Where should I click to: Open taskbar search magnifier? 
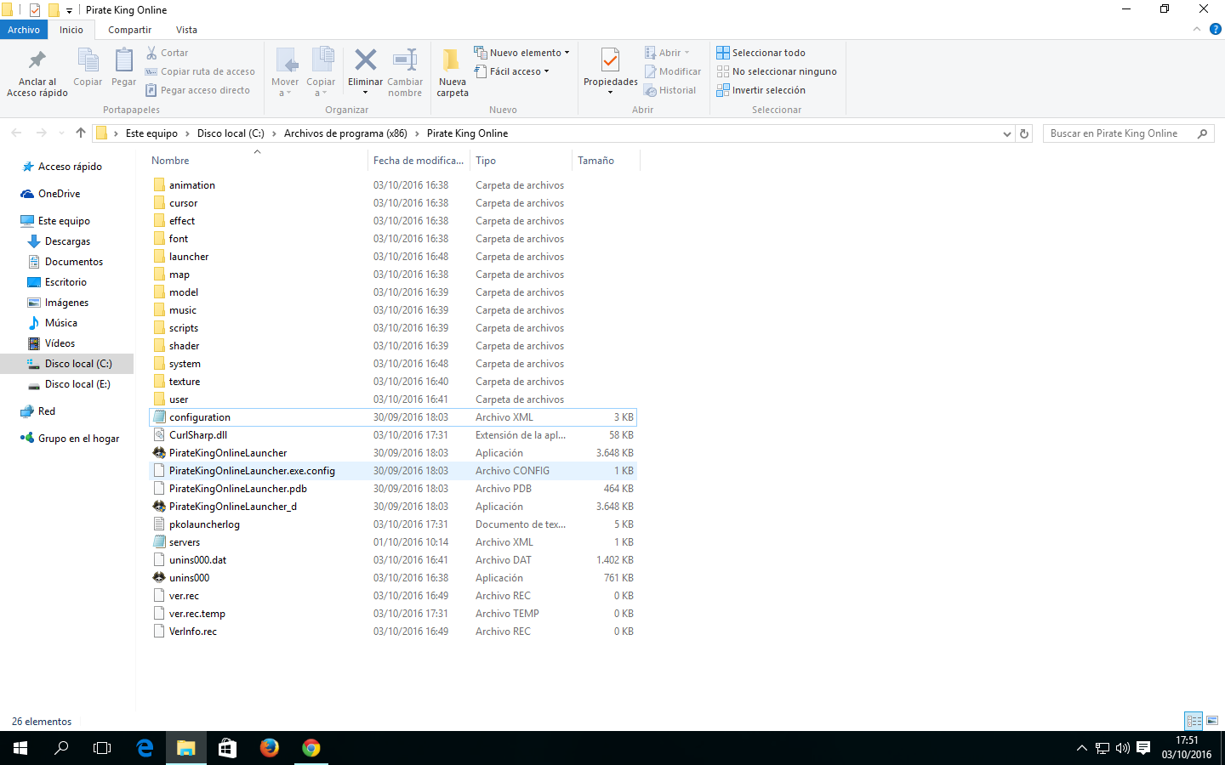(61, 748)
